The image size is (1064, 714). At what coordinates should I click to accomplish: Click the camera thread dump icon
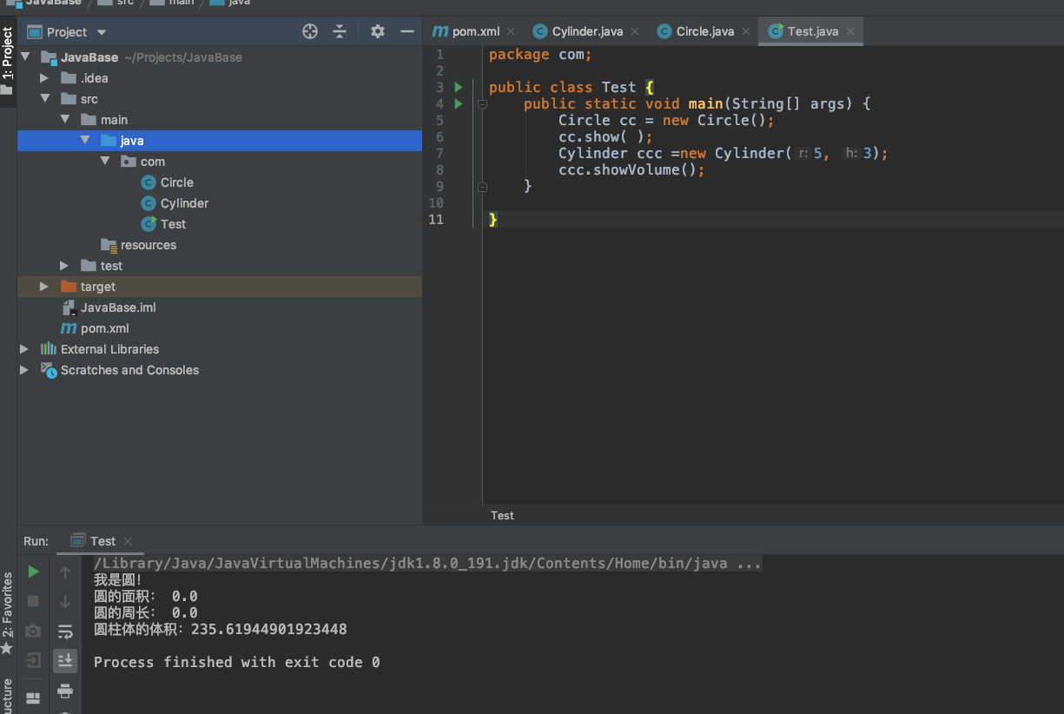click(33, 631)
